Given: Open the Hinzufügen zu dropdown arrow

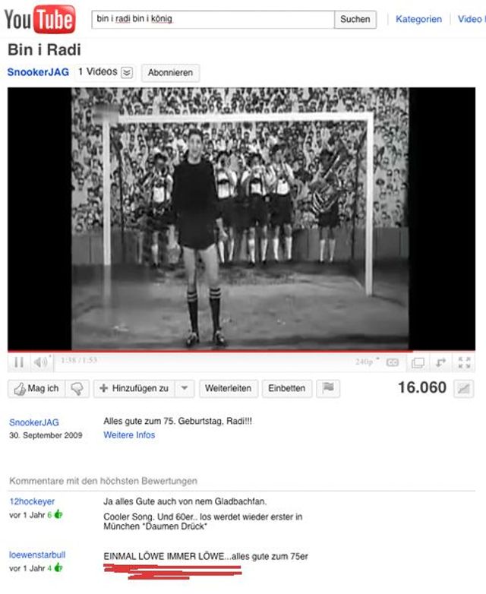Looking at the screenshot, I should coord(185,388).
